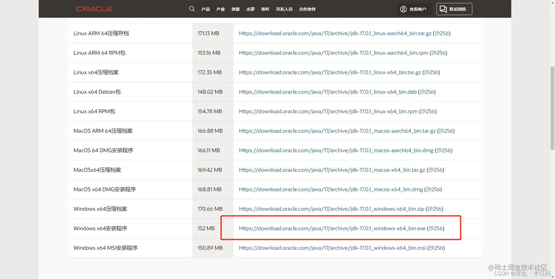Open sha256 link for macos-aarch64 tar.gz

[x=446, y=131]
